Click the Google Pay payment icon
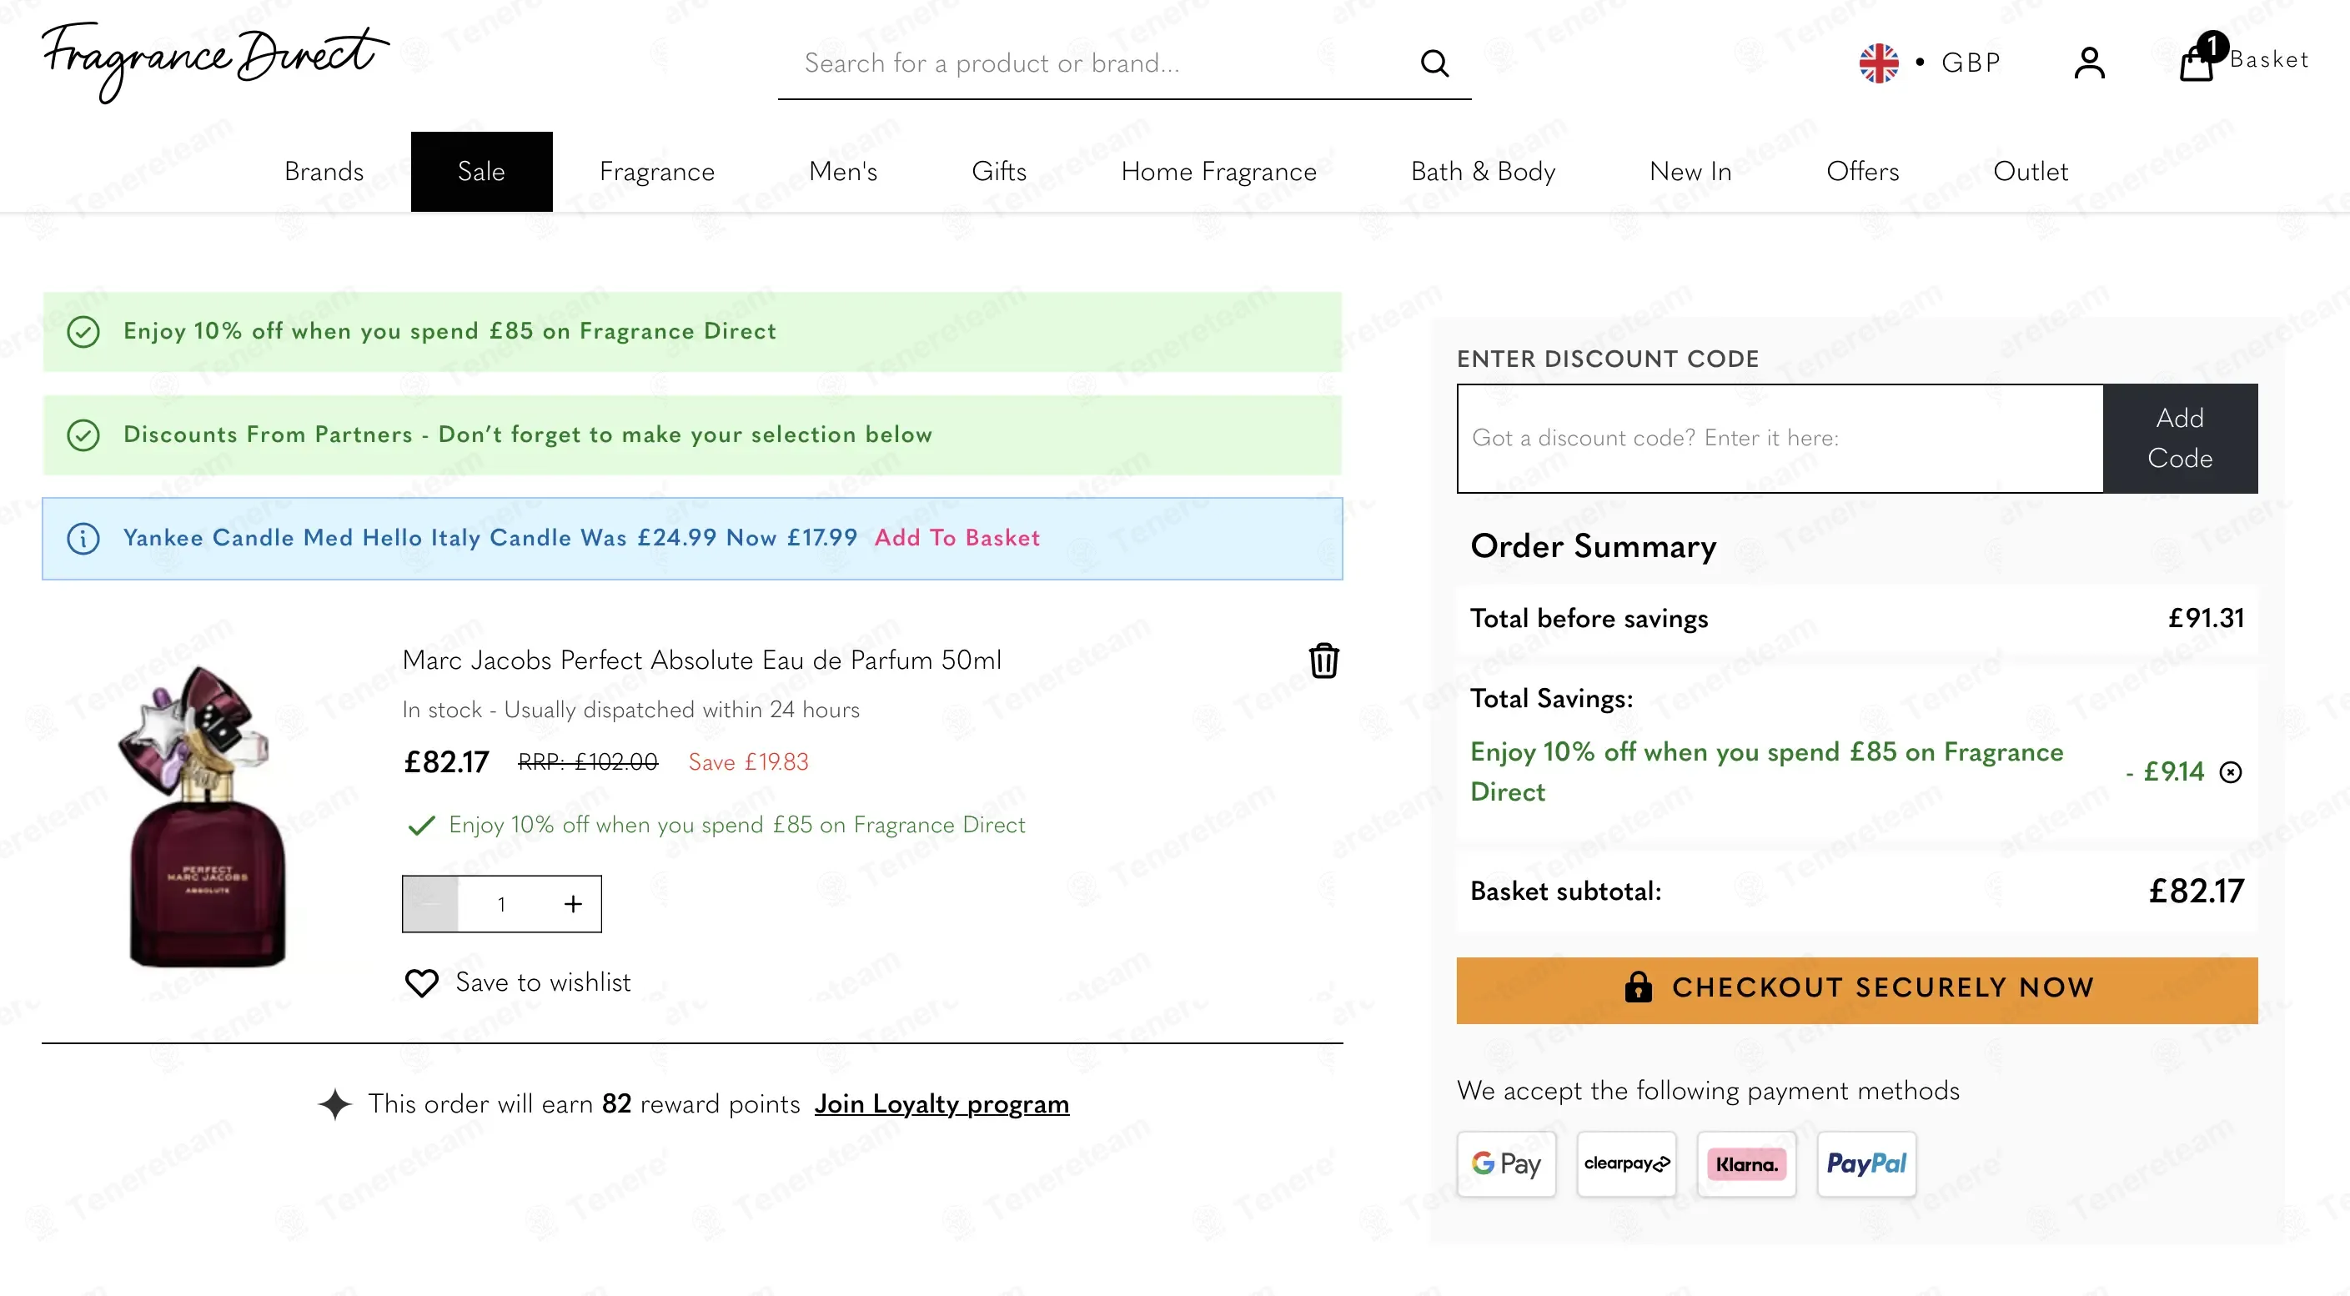Image resolution: width=2350 pixels, height=1296 pixels. pyautogui.click(x=1506, y=1163)
